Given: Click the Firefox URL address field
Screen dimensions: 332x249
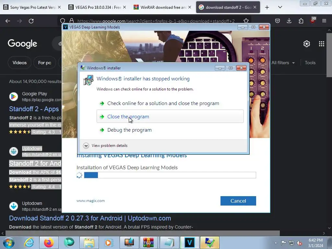Looking at the screenshot, I should [x=156, y=21].
